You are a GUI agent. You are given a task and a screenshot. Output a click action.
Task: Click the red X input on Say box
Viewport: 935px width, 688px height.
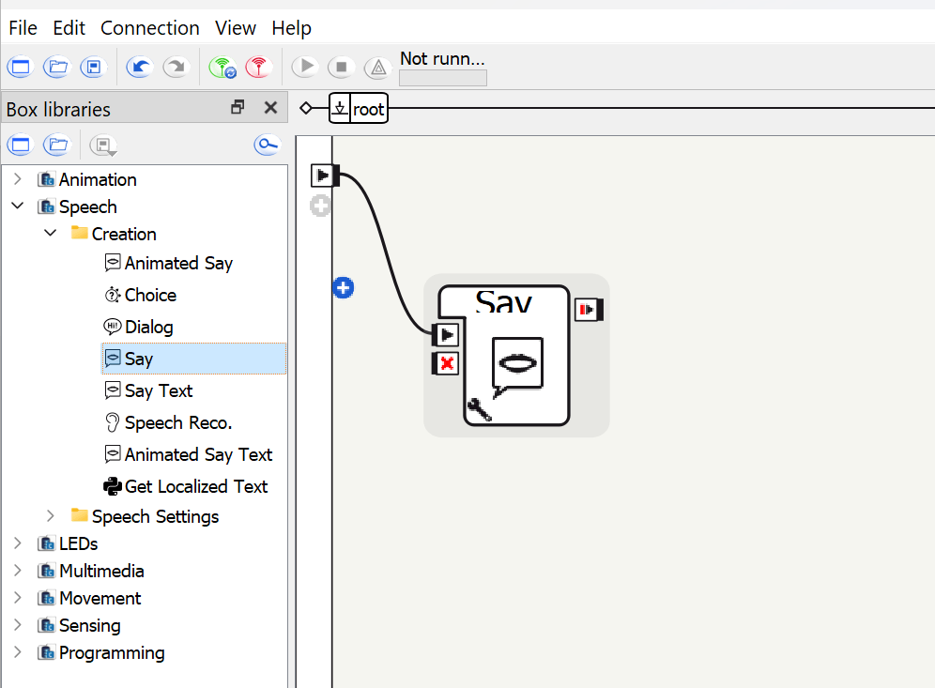446,363
